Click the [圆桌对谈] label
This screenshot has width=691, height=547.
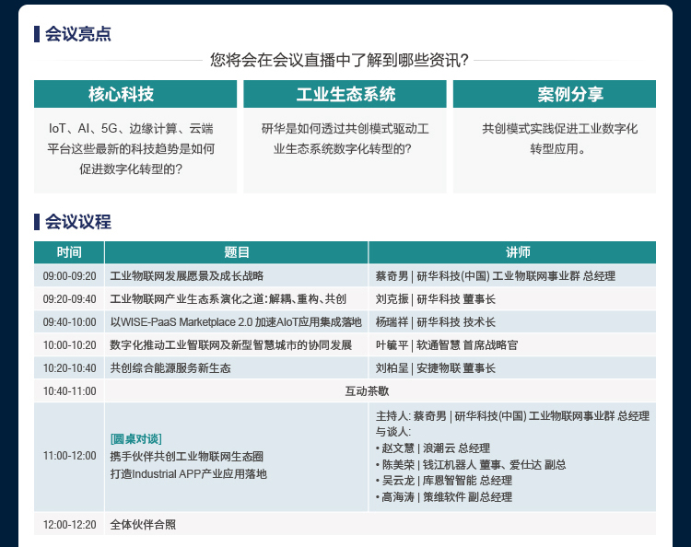click(x=135, y=438)
